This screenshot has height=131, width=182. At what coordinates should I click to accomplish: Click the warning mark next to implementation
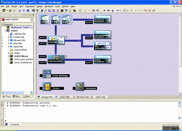(66, 56)
